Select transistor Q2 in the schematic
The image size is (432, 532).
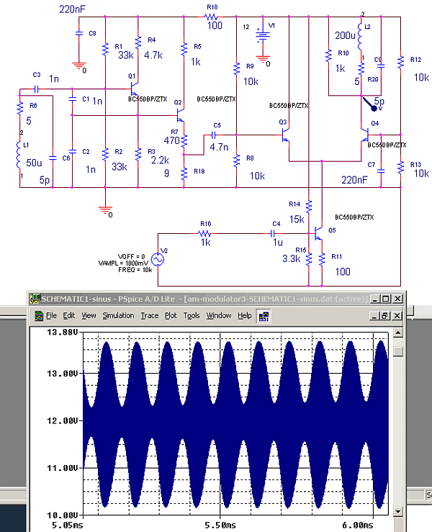click(181, 115)
